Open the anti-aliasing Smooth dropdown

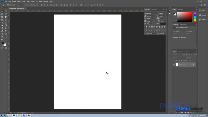163,34
